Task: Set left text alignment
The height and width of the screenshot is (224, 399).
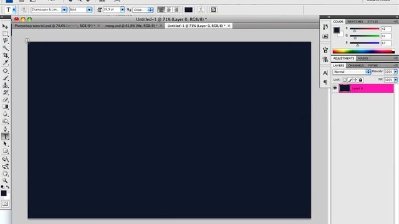Action: [x=161, y=10]
